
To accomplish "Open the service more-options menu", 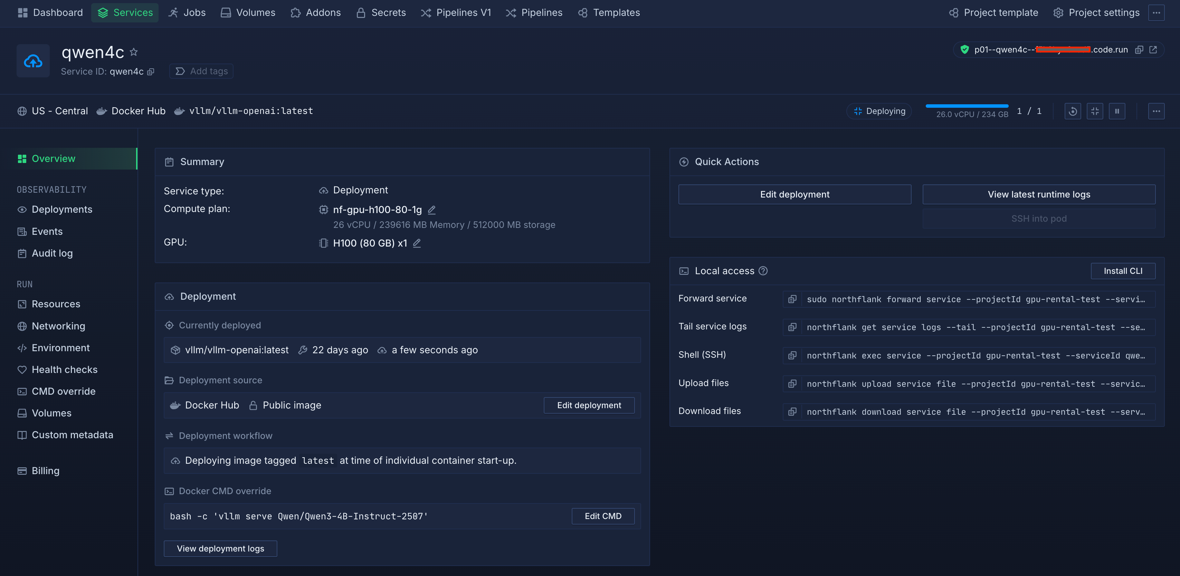I will pos(1156,111).
